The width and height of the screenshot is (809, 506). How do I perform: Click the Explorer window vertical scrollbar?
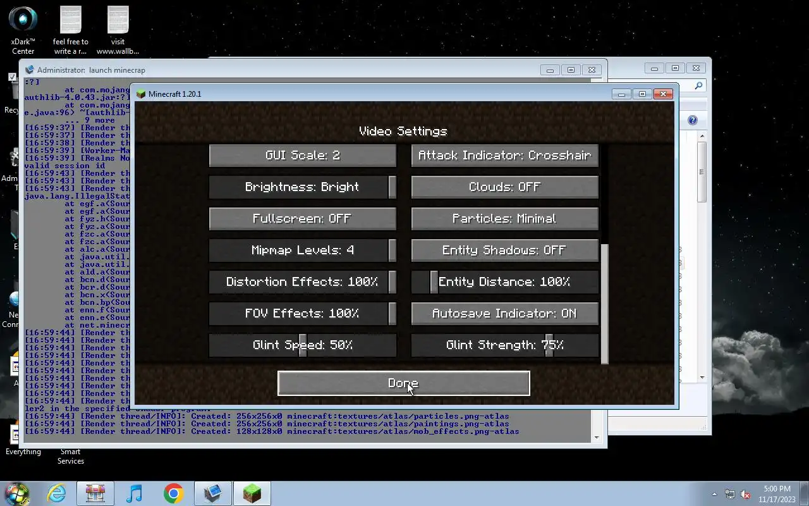(702, 172)
